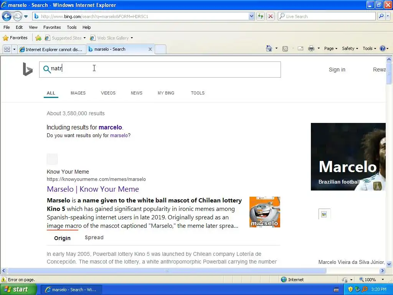Select the Spread section tab
393x295 pixels.
tap(94, 237)
